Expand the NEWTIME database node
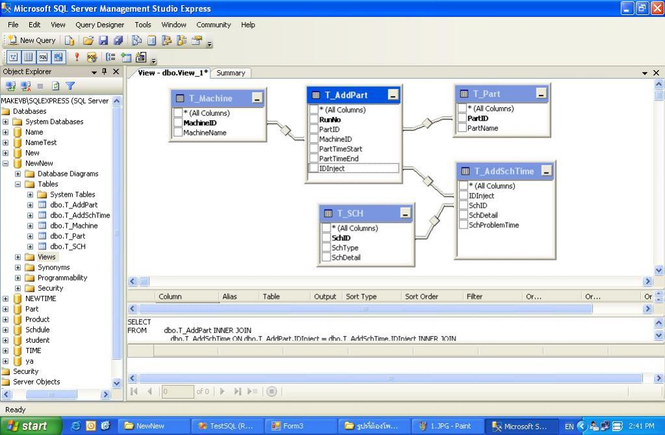 5,299
